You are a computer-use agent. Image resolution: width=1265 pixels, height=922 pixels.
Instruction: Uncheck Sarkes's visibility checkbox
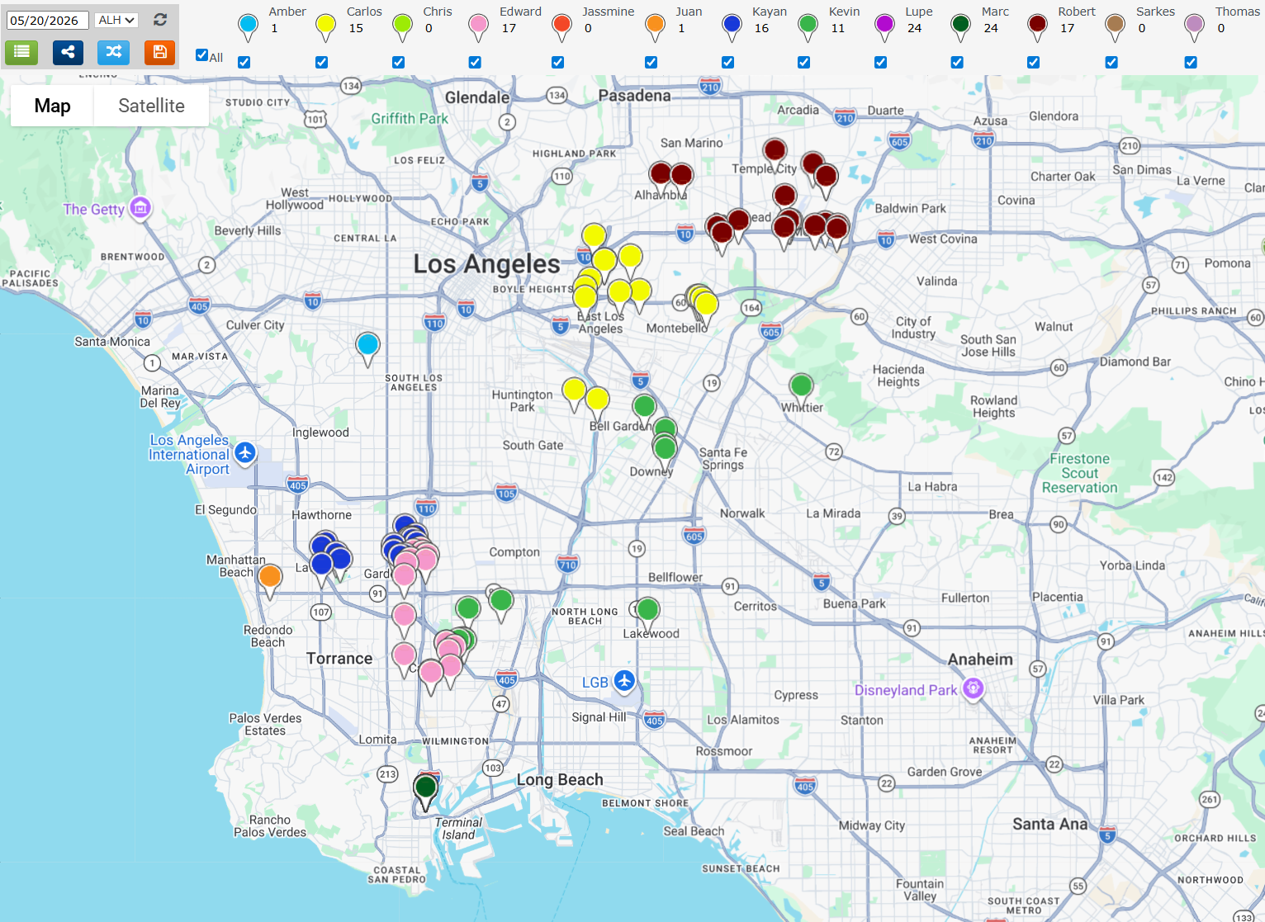pos(1111,62)
